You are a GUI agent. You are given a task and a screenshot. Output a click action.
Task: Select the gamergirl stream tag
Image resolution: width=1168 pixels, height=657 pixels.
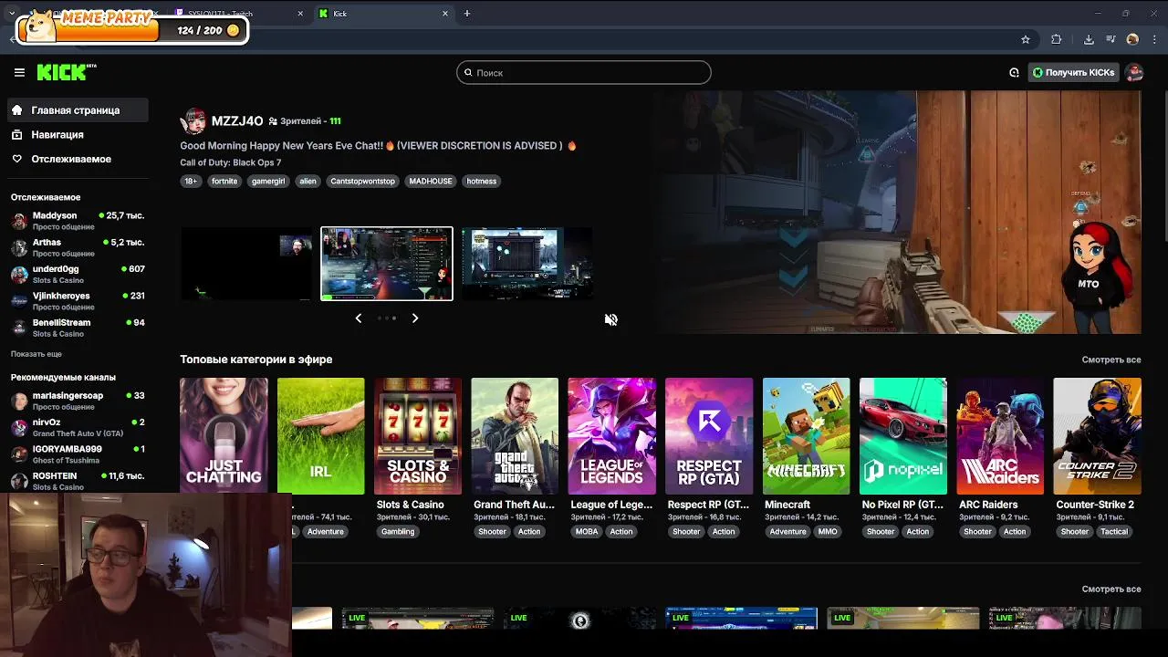pos(268,181)
